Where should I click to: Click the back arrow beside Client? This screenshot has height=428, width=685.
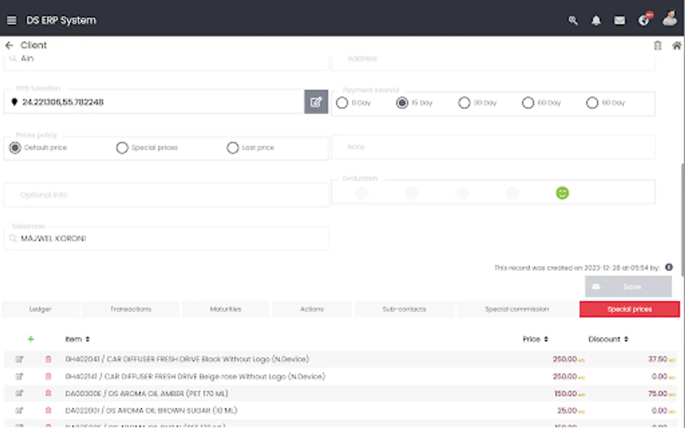[9, 45]
